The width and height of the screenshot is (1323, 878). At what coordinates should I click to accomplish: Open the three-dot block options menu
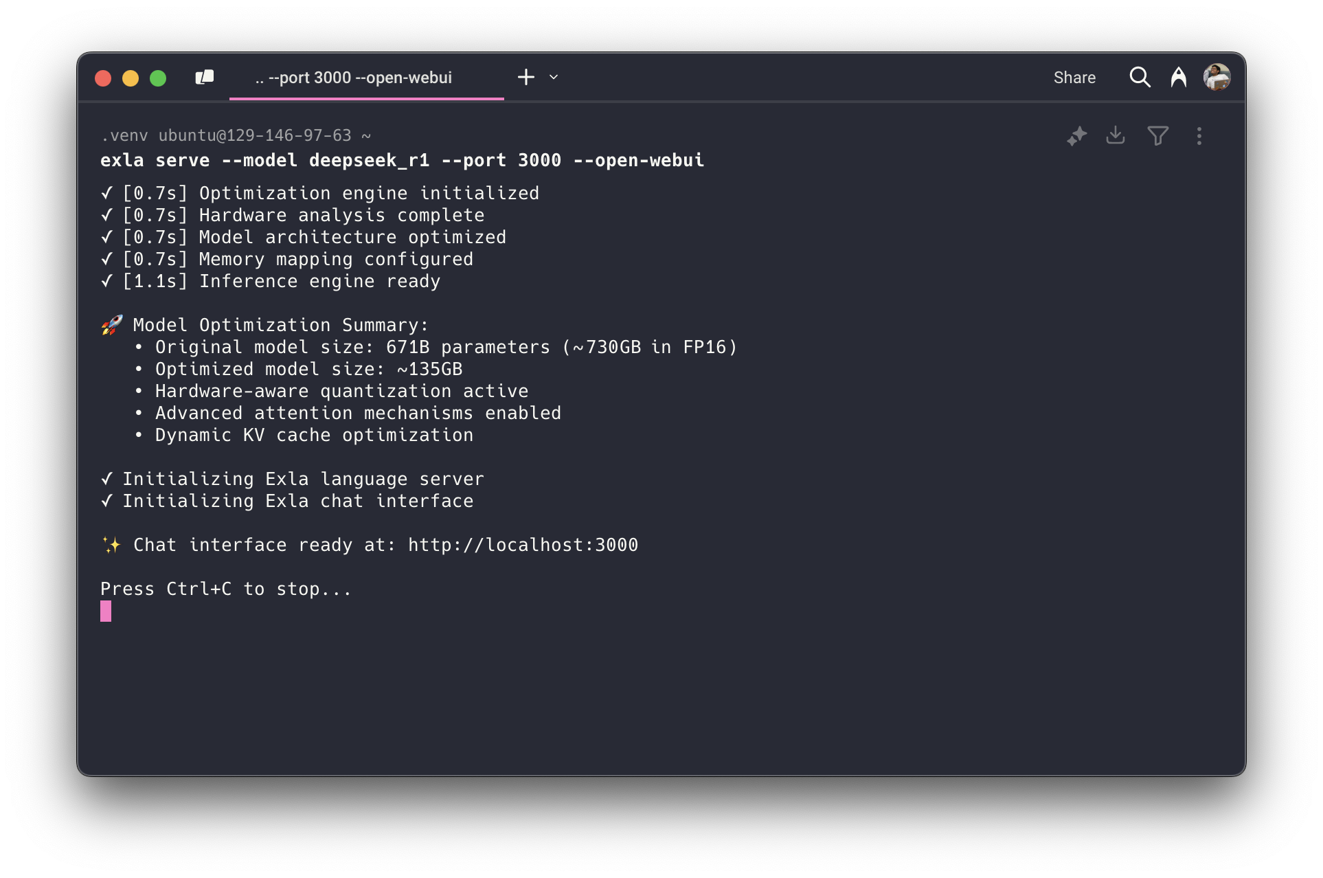point(1199,136)
